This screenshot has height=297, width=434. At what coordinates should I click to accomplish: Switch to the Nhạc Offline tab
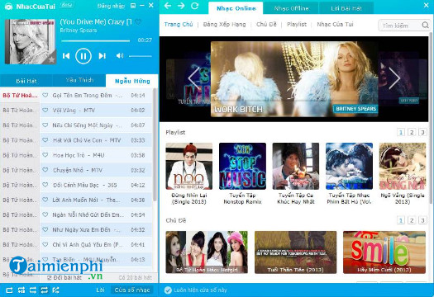point(291,8)
